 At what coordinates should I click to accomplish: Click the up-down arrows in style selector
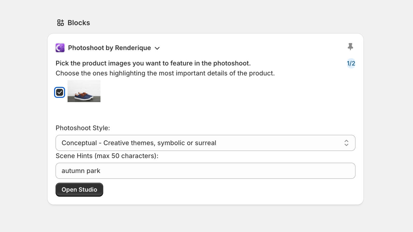tap(346, 143)
